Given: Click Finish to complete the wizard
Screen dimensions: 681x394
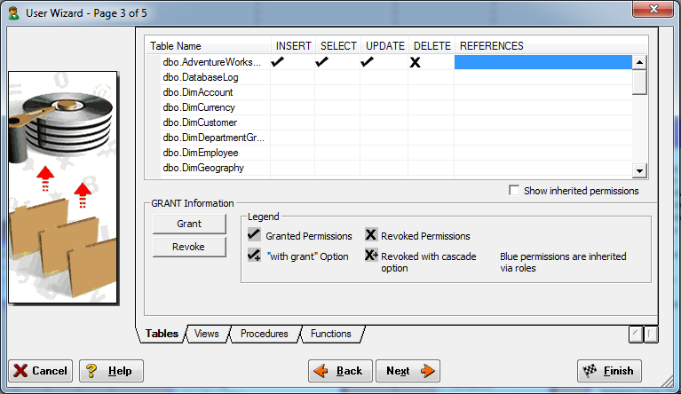Looking at the screenshot, I should (x=609, y=371).
